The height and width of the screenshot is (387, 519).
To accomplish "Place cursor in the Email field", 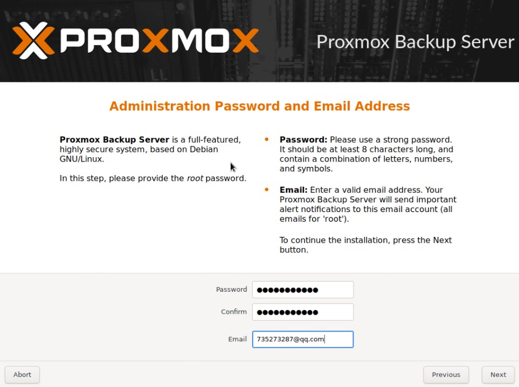I will click(303, 339).
